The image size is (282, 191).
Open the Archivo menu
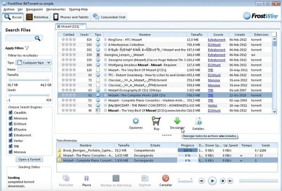pos(9,9)
